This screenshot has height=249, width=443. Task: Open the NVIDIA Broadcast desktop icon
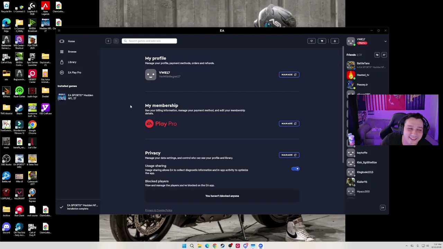tap(32, 25)
